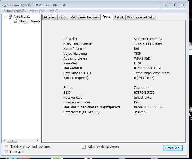Image resolution: width=192 pixels, height=159 pixels.
Task: Switch to the Profil tab
Action: point(63,17)
